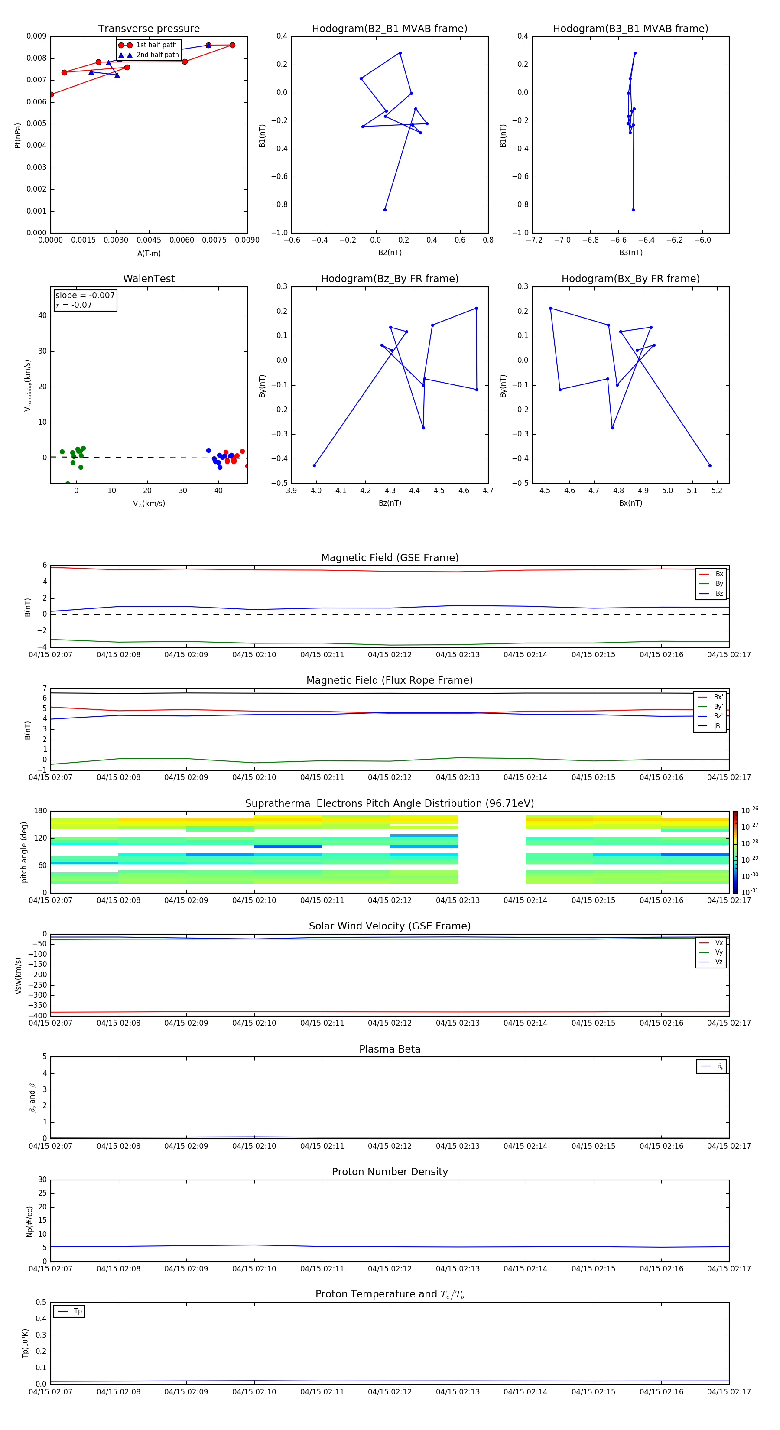The height and width of the screenshot is (1430, 780).
Task: Click the βp legend entry in Plasma Beta
Action: click(x=712, y=1066)
